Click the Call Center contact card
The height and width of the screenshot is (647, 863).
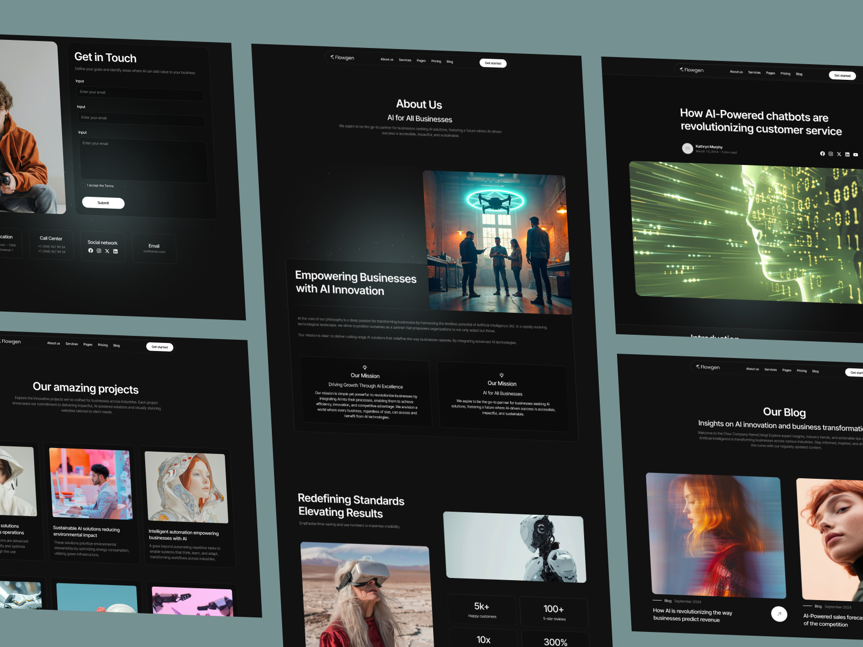[51, 245]
